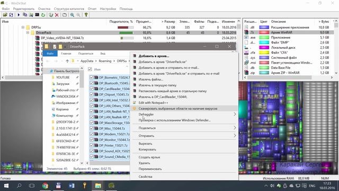Toggle the select-all checkbox next to Имя header

(x=90, y=70)
